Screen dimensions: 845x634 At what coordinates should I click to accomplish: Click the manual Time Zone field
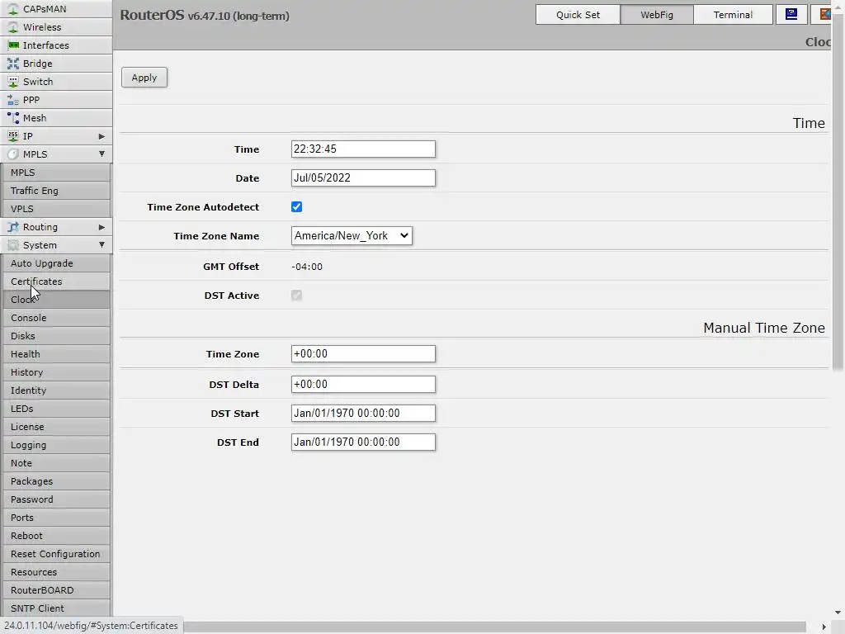pyautogui.click(x=363, y=353)
